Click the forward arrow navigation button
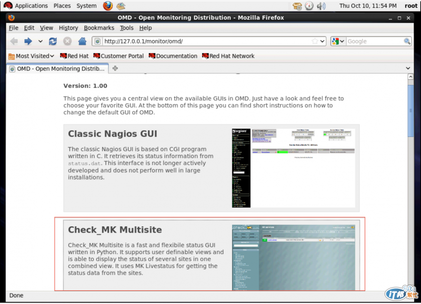Image resolution: width=421 pixels, height=304 pixels. (28, 41)
